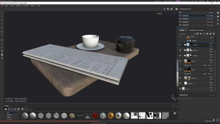Add a mask to the selected layer

click(x=198, y=34)
